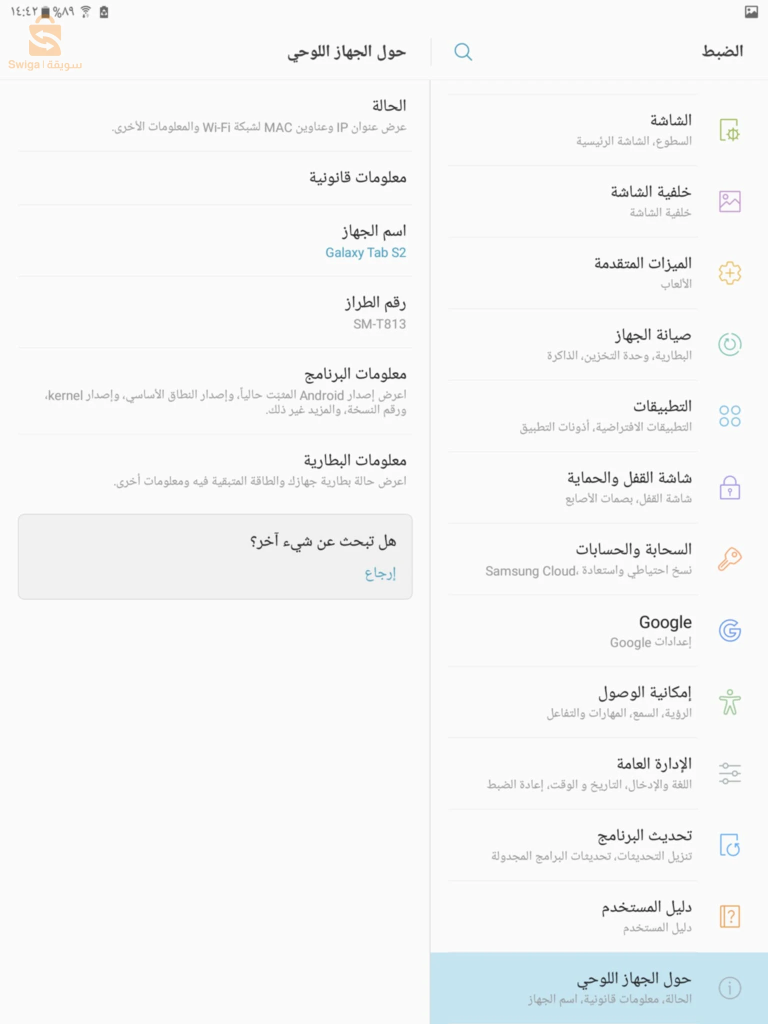Open the Cloud and accounts key icon
Screen dimensions: 768x1024
(x=729, y=559)
